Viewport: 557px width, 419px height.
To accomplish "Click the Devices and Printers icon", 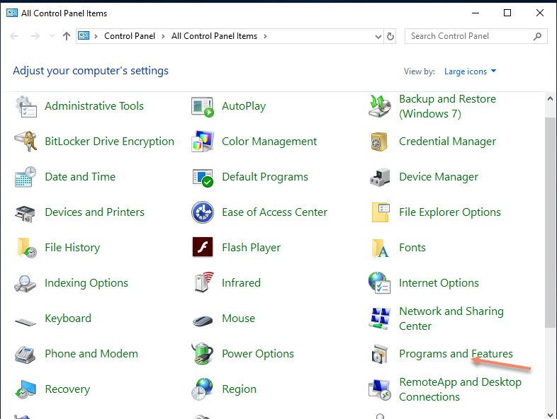I will coord(25,213).
